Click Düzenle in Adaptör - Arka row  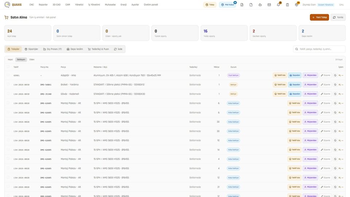(325, 75)
